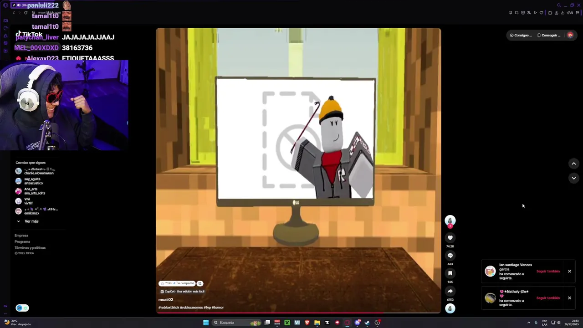Open File Explorer from the taskbar

click(317, 323)
